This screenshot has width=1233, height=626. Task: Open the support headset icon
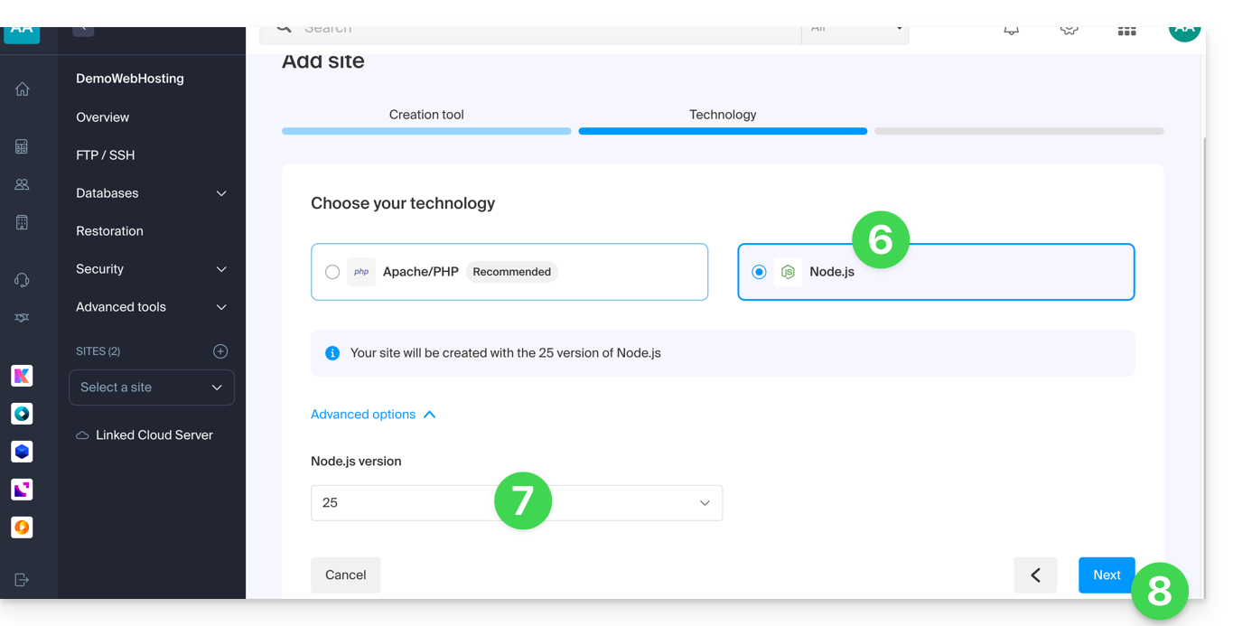[x=23, y=280]
